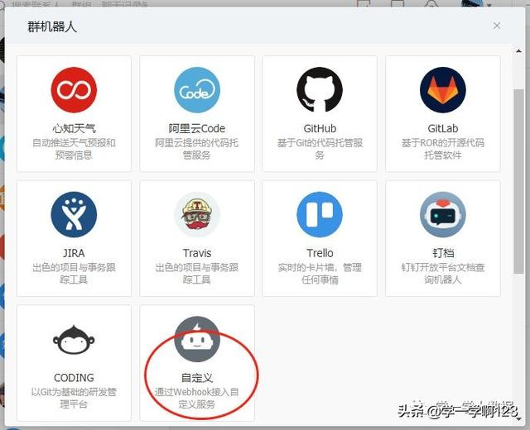The height and width of the screenshot is (430, 530).
Task: Click the CODING monkey icon
Action: (74, 340)
